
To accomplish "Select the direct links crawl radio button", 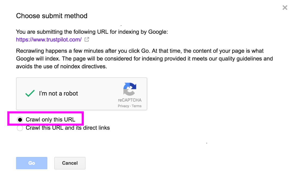I will tap(20, 128).
